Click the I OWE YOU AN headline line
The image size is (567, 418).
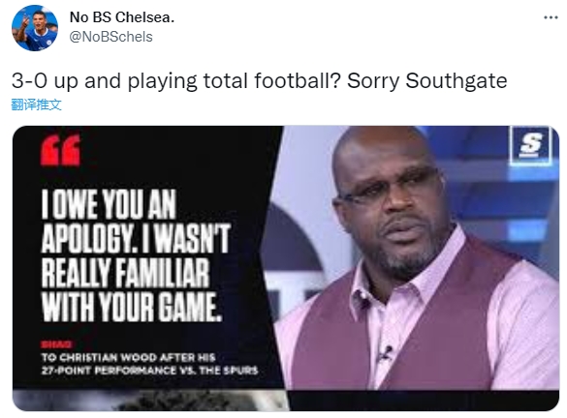pos(109,204)
